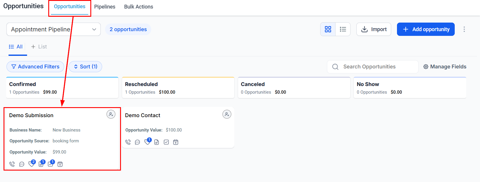Click the Search Opportunities field
Viewport: 480px width, 182px height.
pos(377,67)
